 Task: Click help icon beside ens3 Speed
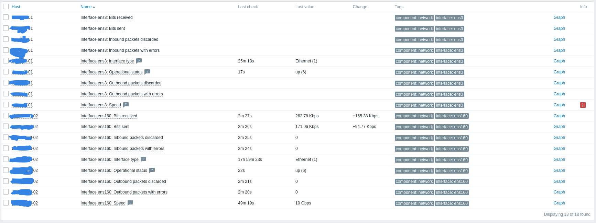126,105
